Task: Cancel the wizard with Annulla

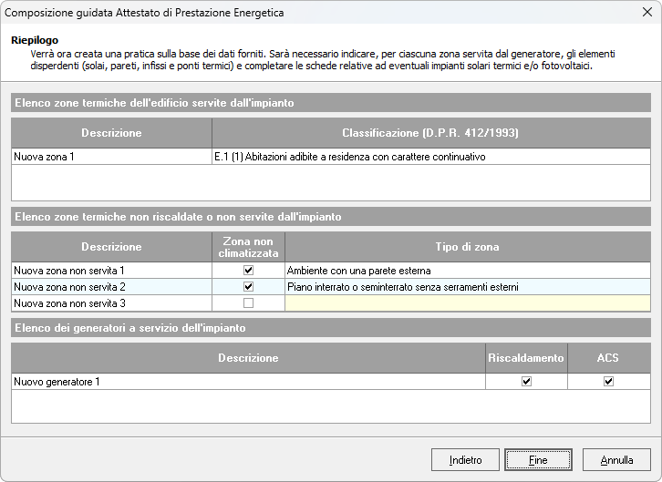Action: pos(616,460)
